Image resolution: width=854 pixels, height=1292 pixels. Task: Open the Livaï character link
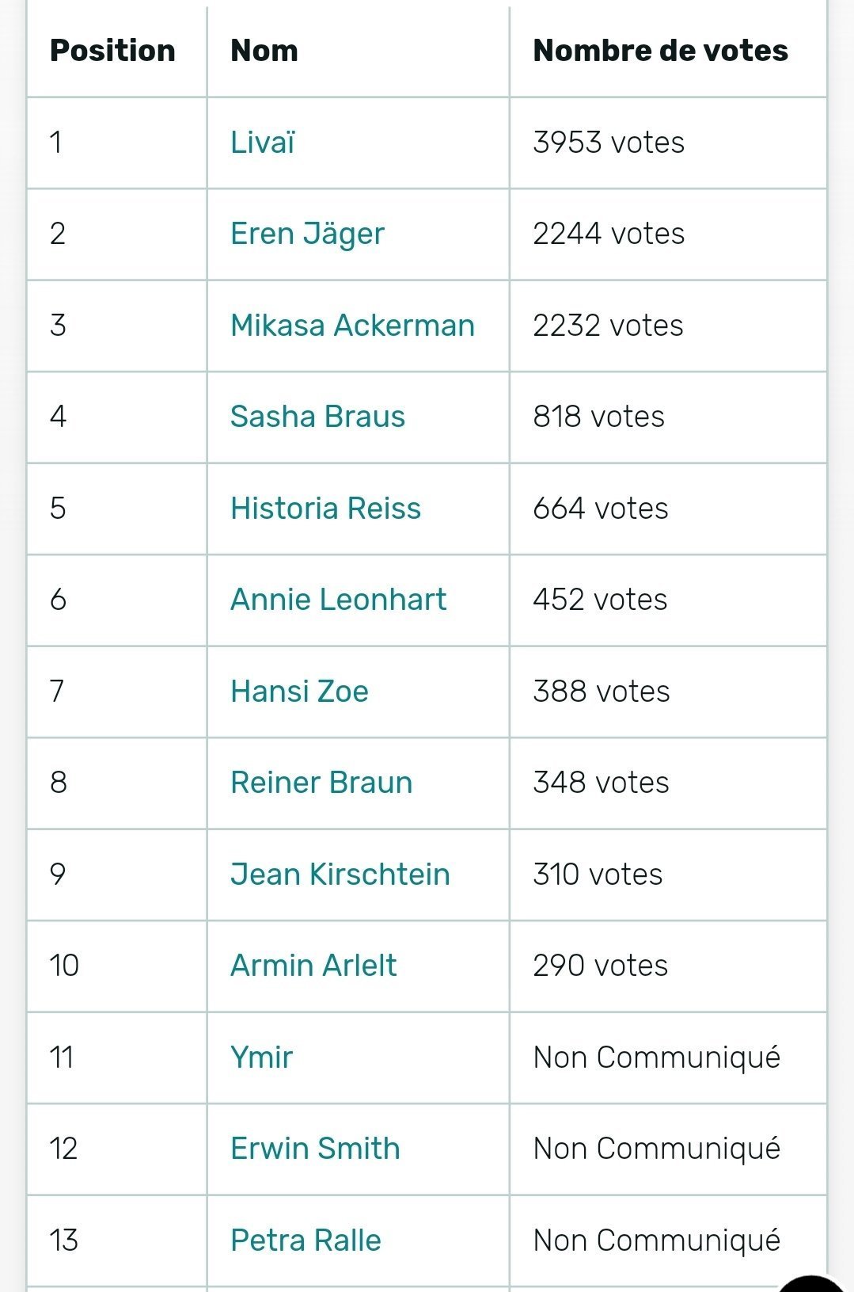262,143
